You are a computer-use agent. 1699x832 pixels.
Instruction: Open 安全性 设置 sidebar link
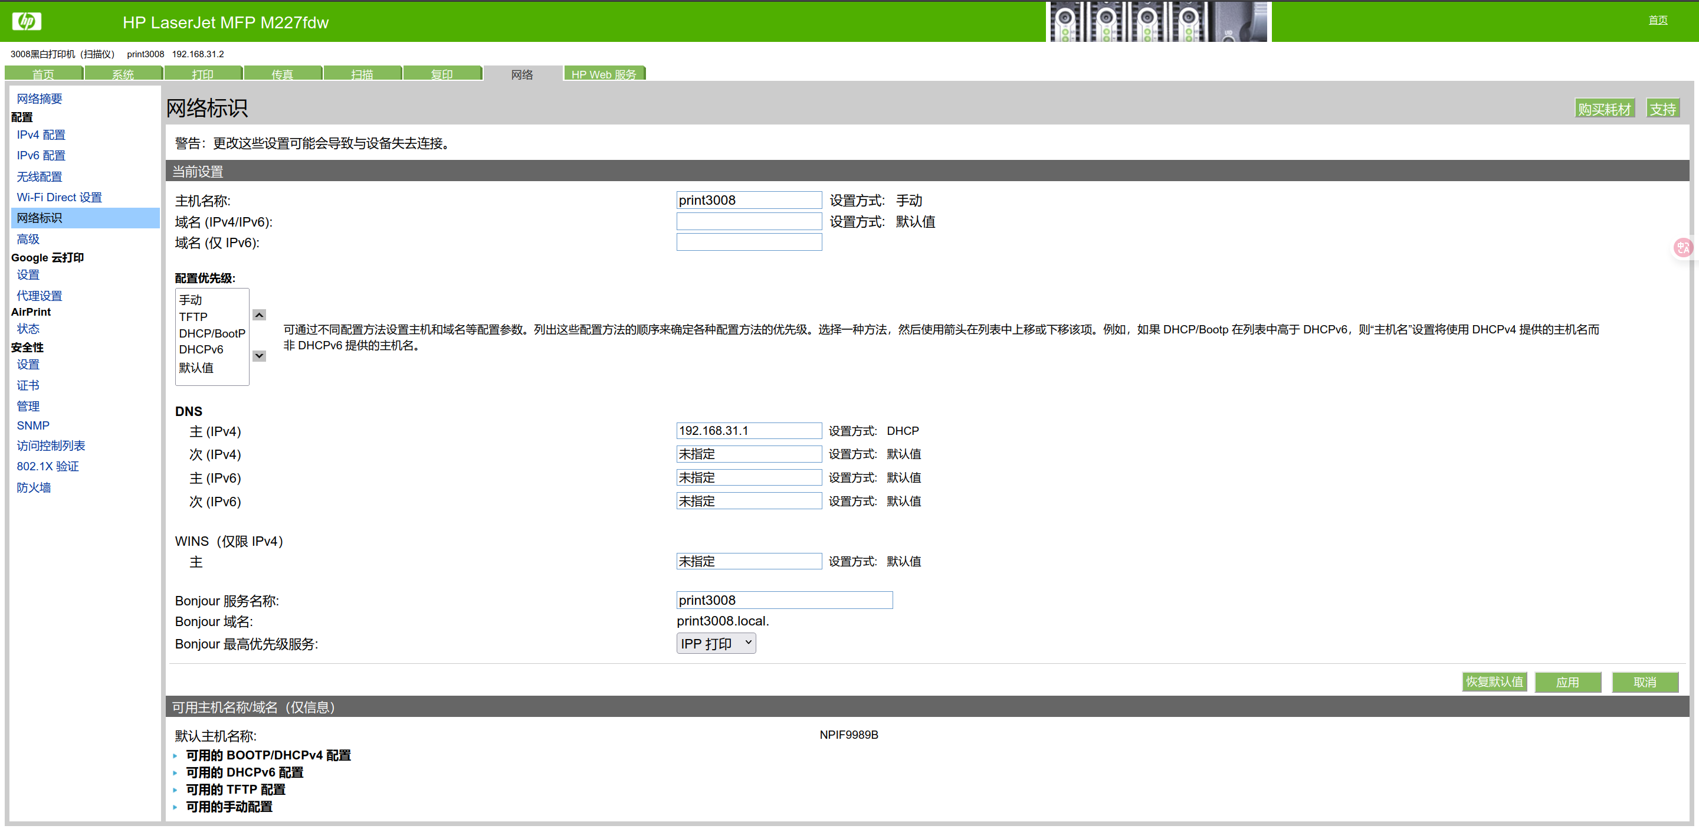coord(28,364)
